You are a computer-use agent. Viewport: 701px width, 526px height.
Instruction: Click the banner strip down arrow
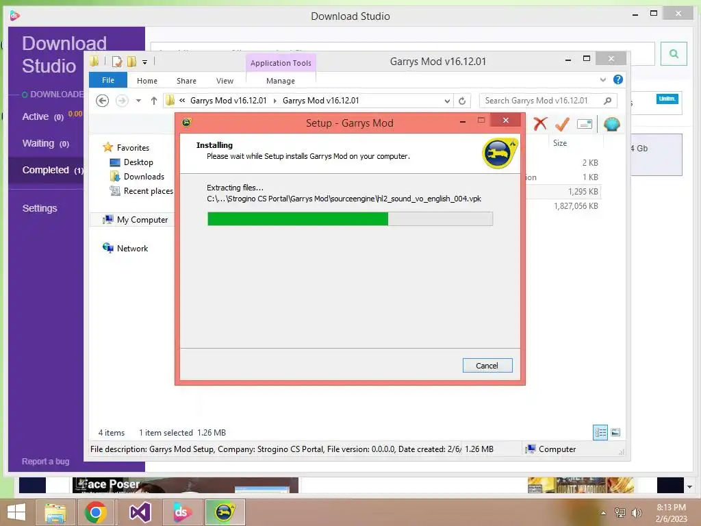tap(690, 487)
